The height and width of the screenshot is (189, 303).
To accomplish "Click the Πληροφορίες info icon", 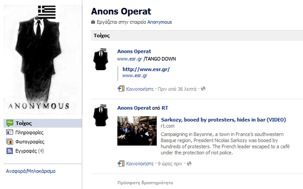I will pos(9,132).
